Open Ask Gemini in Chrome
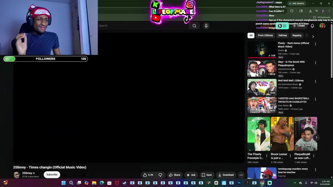This screenshot has height=187, width=333. coord(296,3)
